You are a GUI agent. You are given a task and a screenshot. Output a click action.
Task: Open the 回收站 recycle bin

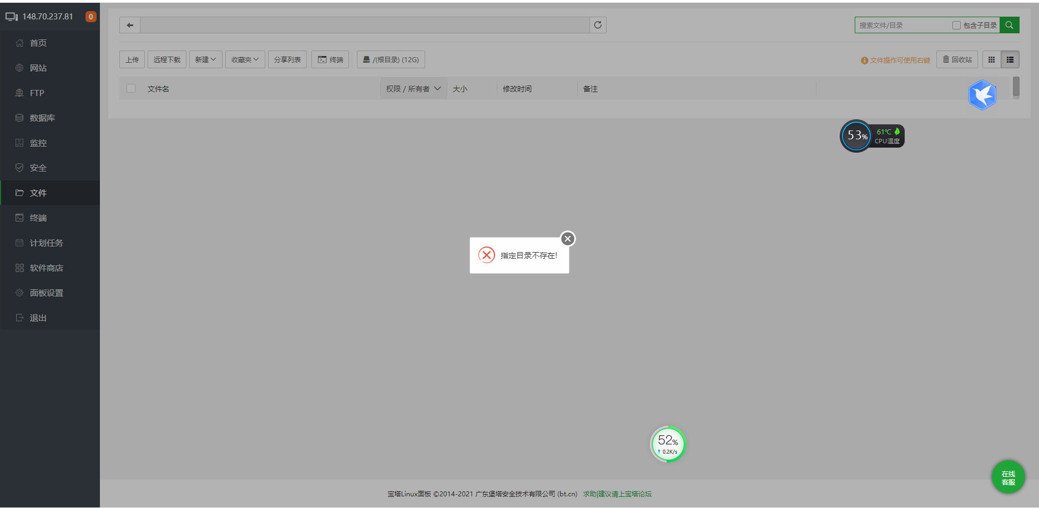(x=957, y=59)
